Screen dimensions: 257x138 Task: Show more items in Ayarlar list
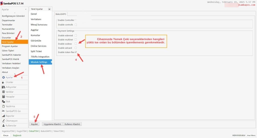[15, 74]
